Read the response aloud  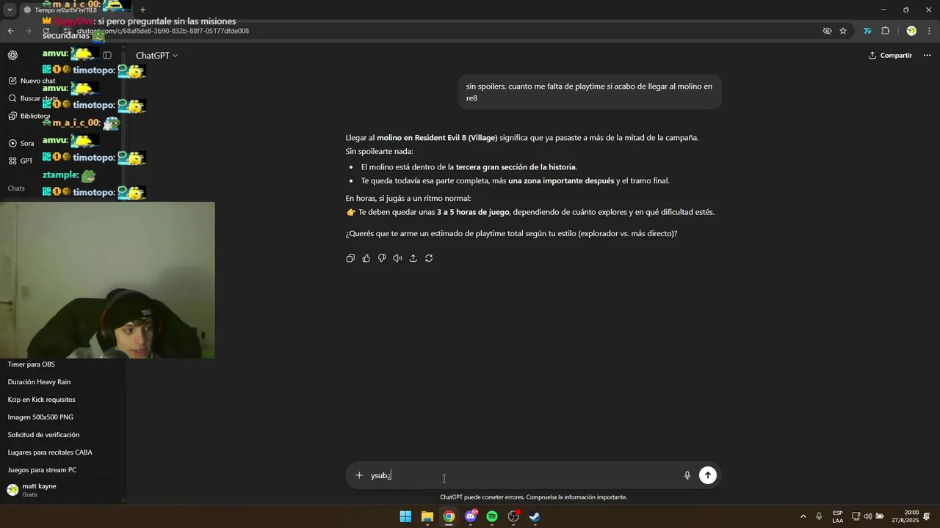click(397, 258)
